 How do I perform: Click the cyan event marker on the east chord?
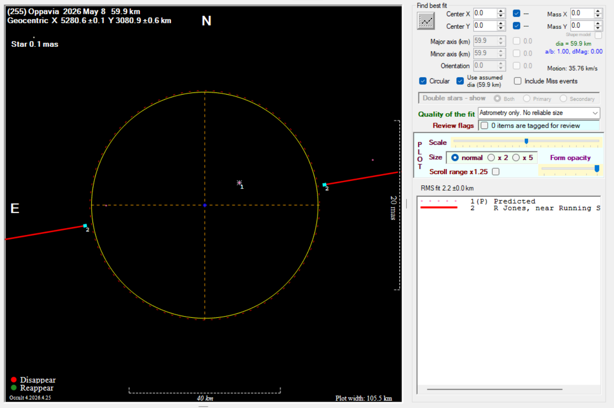click(x=85, y=226)
